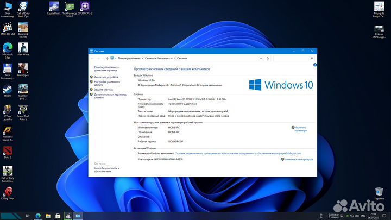Image resolution: width=391 pixels, height=220 pixels.
Task: Select the Рейсан Магомедк file on desktop
Action: pos(379,32)
